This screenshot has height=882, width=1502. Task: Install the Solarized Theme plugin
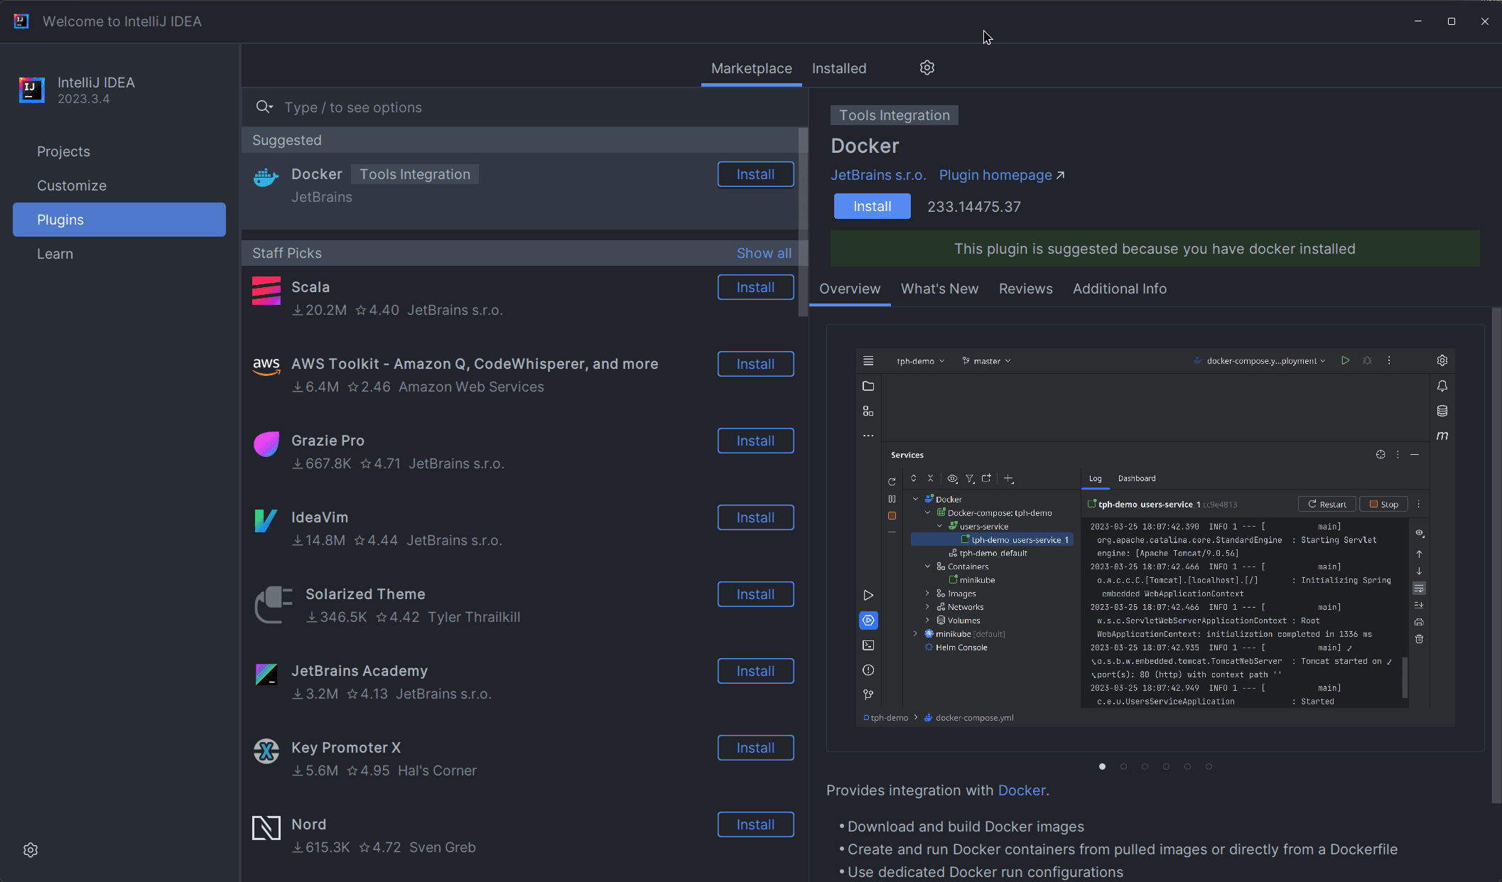coord(755,594)
